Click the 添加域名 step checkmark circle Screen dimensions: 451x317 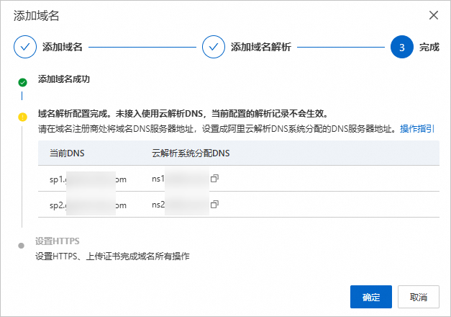(x=25, y=47)
